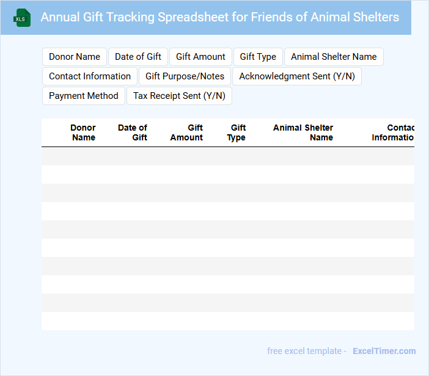Click the Gift Amount tag

pyautogui.click(x=200, y=57)
